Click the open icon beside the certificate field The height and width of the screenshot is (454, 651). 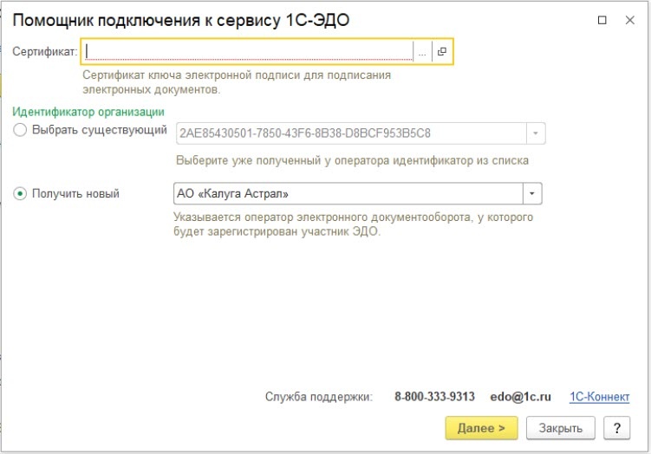click(x=441, y=52)
